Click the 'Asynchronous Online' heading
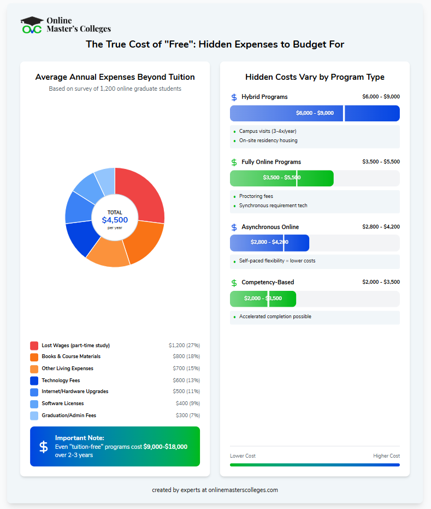The width and height of the screenshot is (431, 509). click(x=270, y=227)
